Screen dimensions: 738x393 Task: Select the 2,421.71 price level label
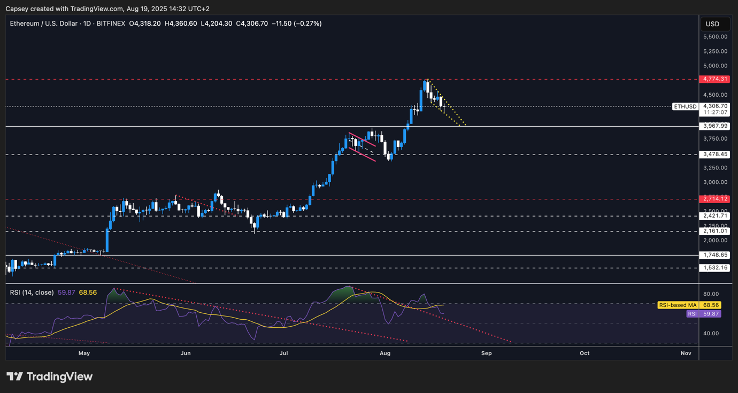[716, 216]
